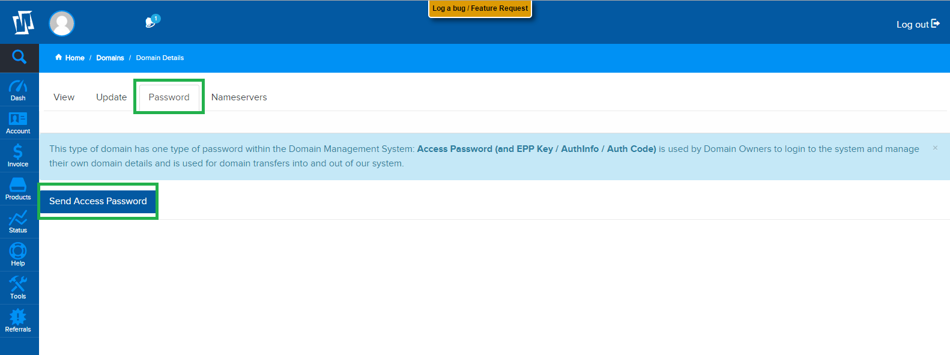The height and width of the screenshot is (355, 950).
Task: Open the Invoice dollar icon
Action: (18, 156)
